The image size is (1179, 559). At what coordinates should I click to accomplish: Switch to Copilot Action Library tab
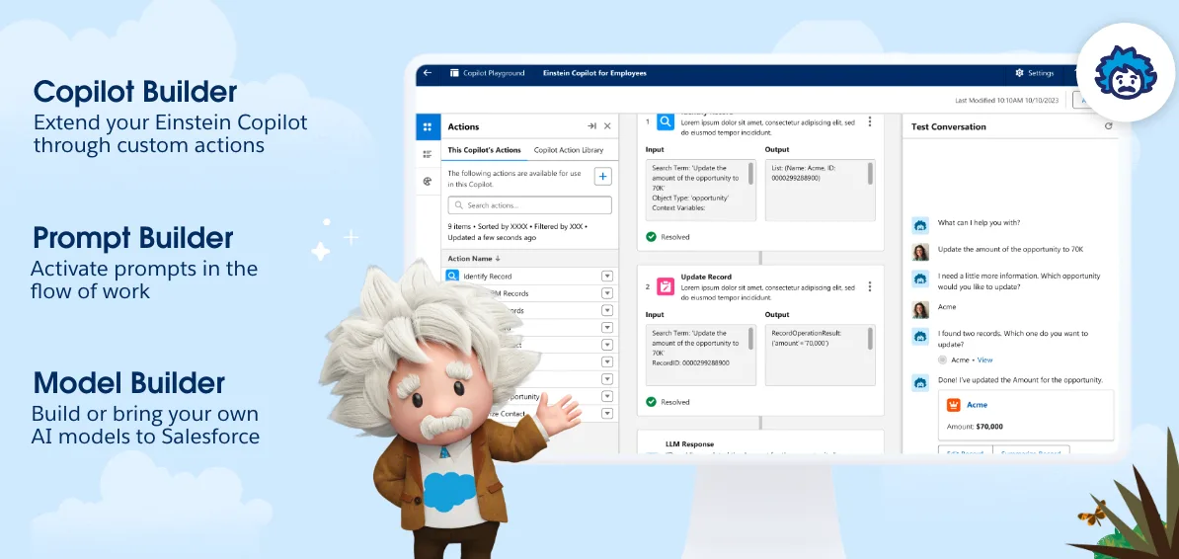tap(569, 150)
